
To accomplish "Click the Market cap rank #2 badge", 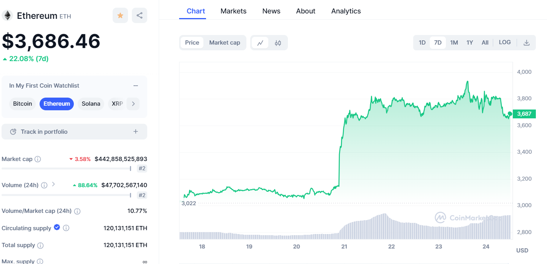I will click(142, 168).
